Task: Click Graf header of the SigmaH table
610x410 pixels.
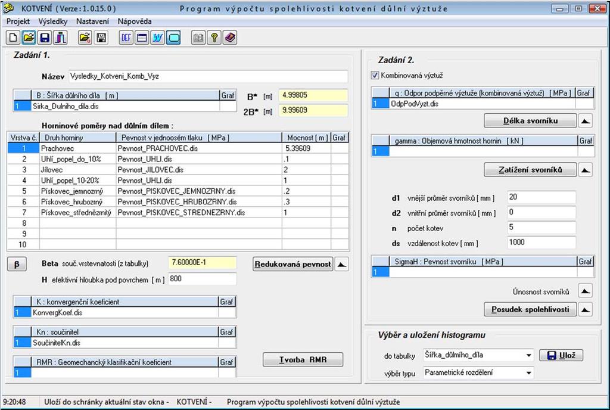Action: click(585, 262)
